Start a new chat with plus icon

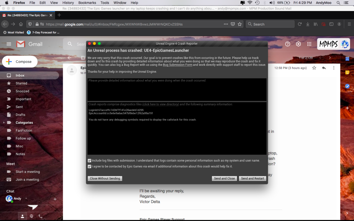pyautogui.click(x=55, y=199)
